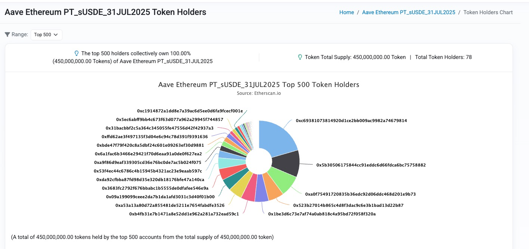Screen dimensions: 529x249
Task: Click address label 0x1be3d6c73e7af74a0ab818c4a95bd72f058f320a
Action: coord(322,214)
